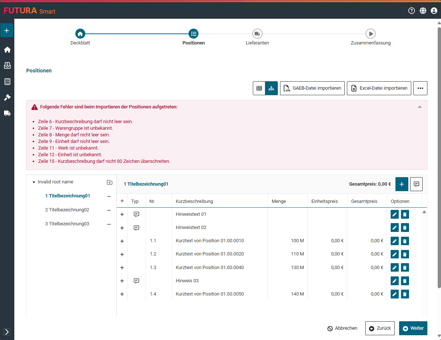Open the delivery truck sidebar icon
The width and height of the screenshot is (441, 340).
(x=7, y=113)
